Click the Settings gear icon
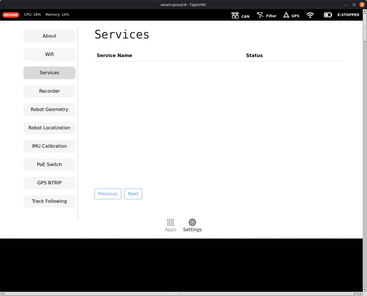The width and height of the screenshot is (367, 296). 192,222
